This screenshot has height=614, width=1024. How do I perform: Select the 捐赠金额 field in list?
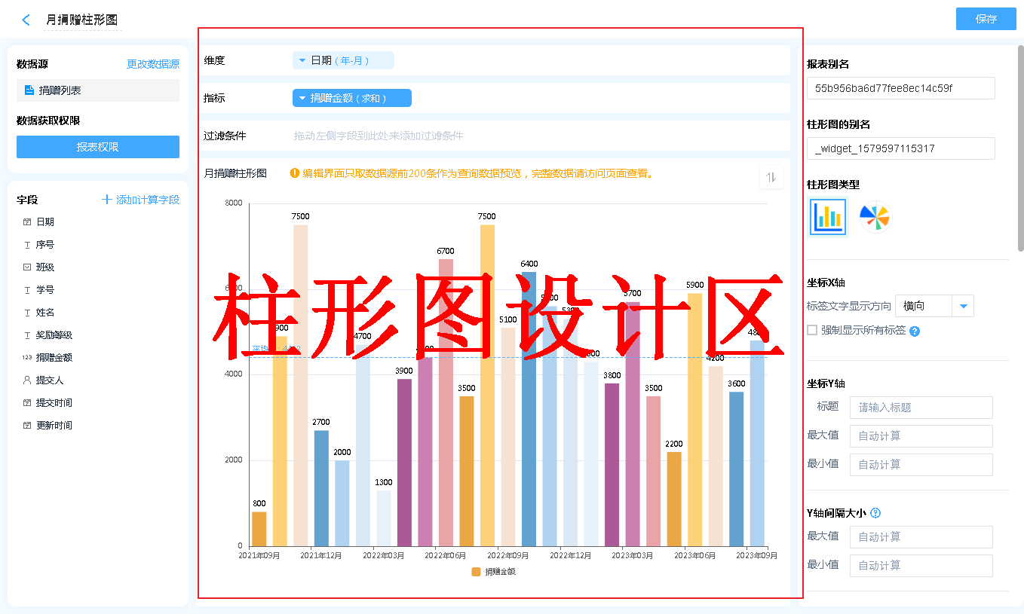[54, 358]
